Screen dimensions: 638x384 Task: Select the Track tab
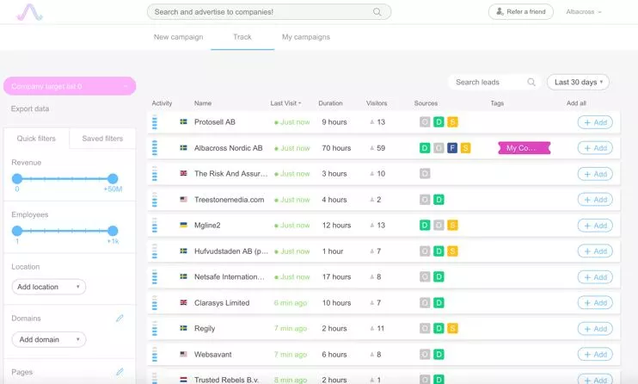point(242,37)
